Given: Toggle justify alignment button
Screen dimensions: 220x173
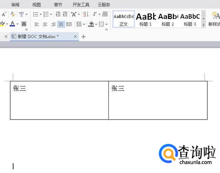Looking at the screenshot, I should [61, 24].
